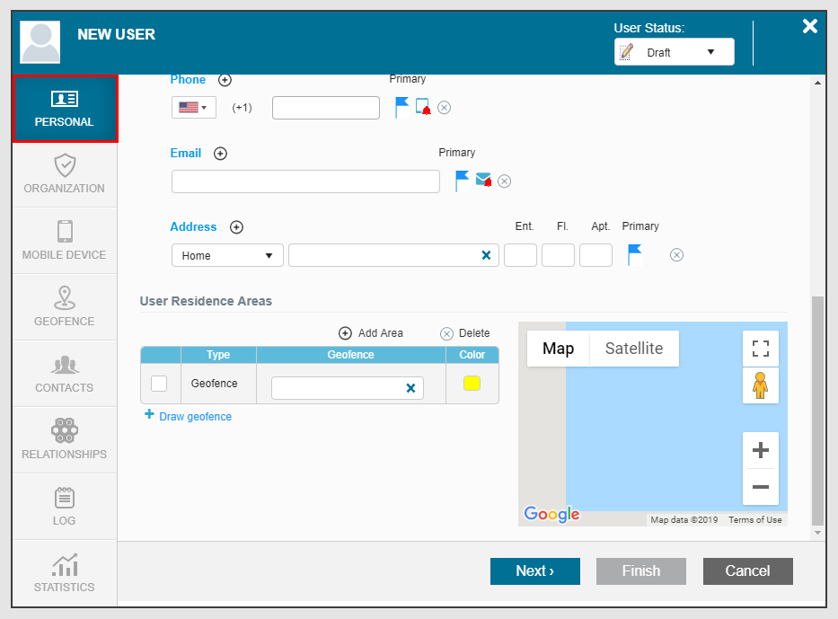Screen dimensions: 838x619
Task: Switch map to Satellite view
Action: 633,349
